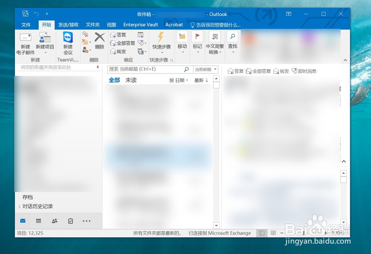371x254 pixels.
Task: Open the 视图 (View) tab
Action: point(111,25)
